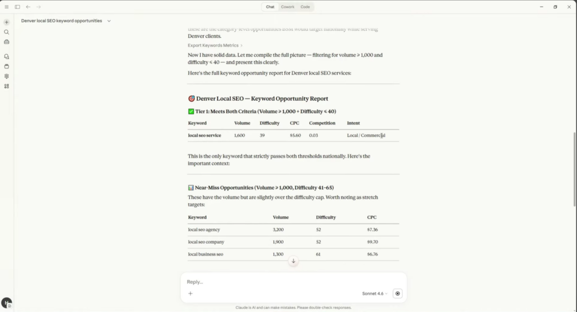Expand the conversation title dropdown chevron
577x312 pixels.
point(109,21)
